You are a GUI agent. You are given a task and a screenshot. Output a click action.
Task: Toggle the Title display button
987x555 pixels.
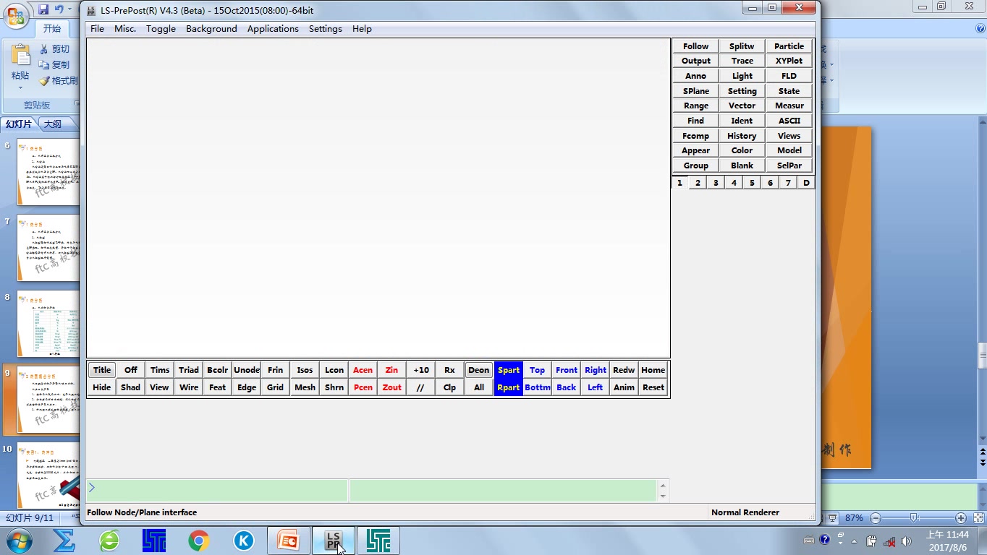(x=102, y=370)
